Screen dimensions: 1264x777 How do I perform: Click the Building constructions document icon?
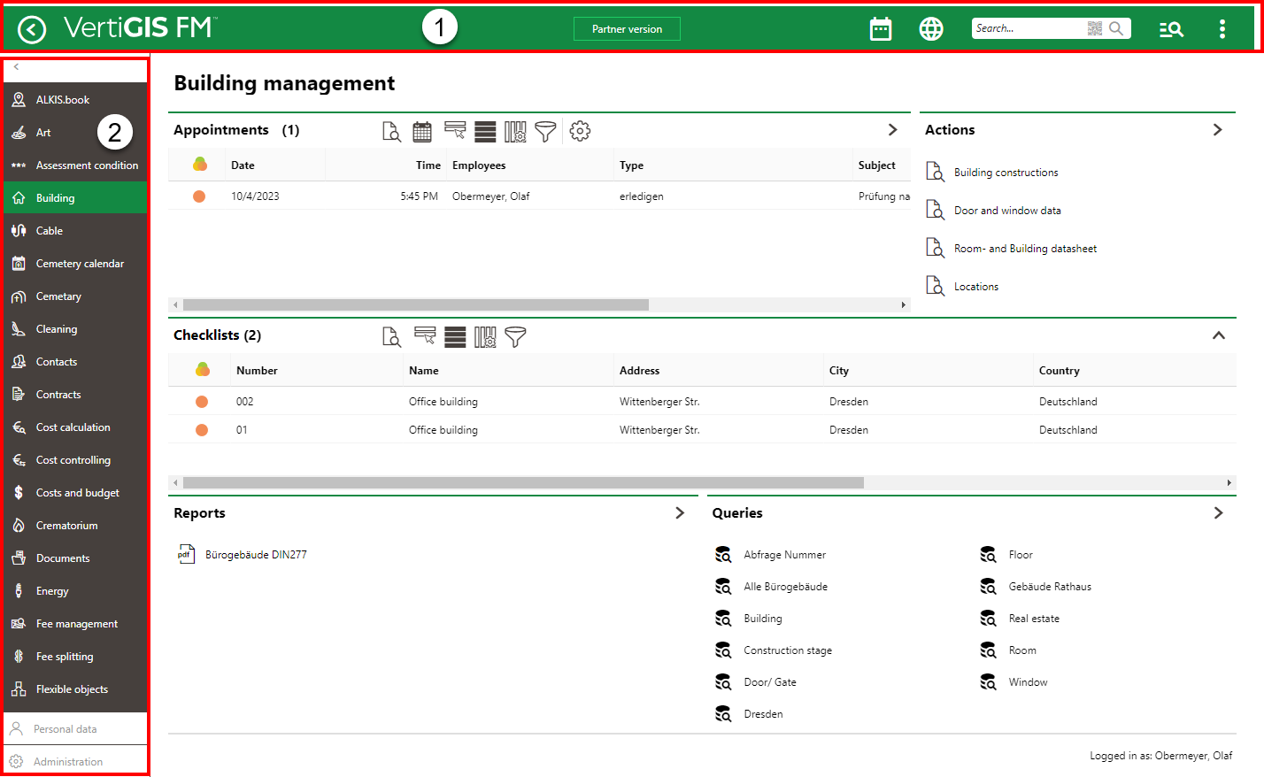(x=935, y=172)
